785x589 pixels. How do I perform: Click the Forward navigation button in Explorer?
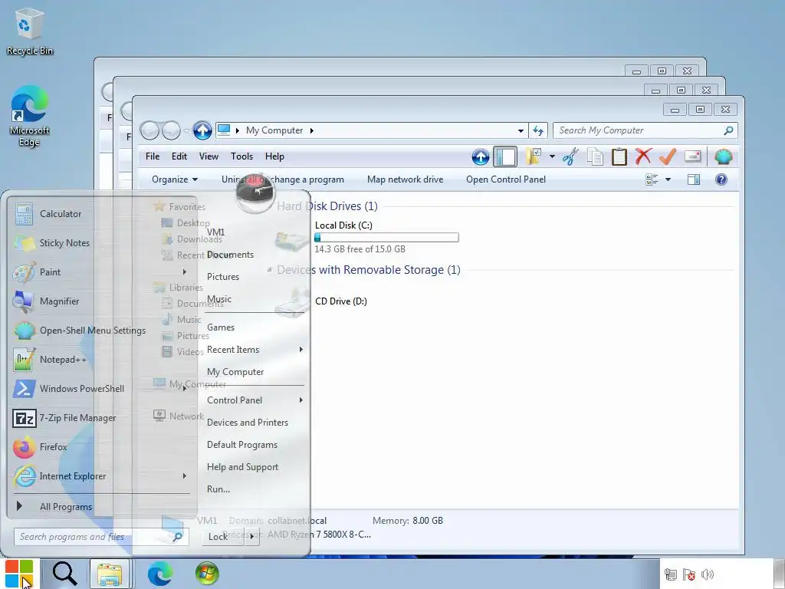pyautogui.click(x=171, y=130)
